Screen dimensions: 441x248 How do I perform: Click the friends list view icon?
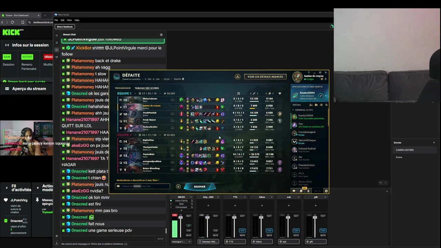[x=321, y=105]
